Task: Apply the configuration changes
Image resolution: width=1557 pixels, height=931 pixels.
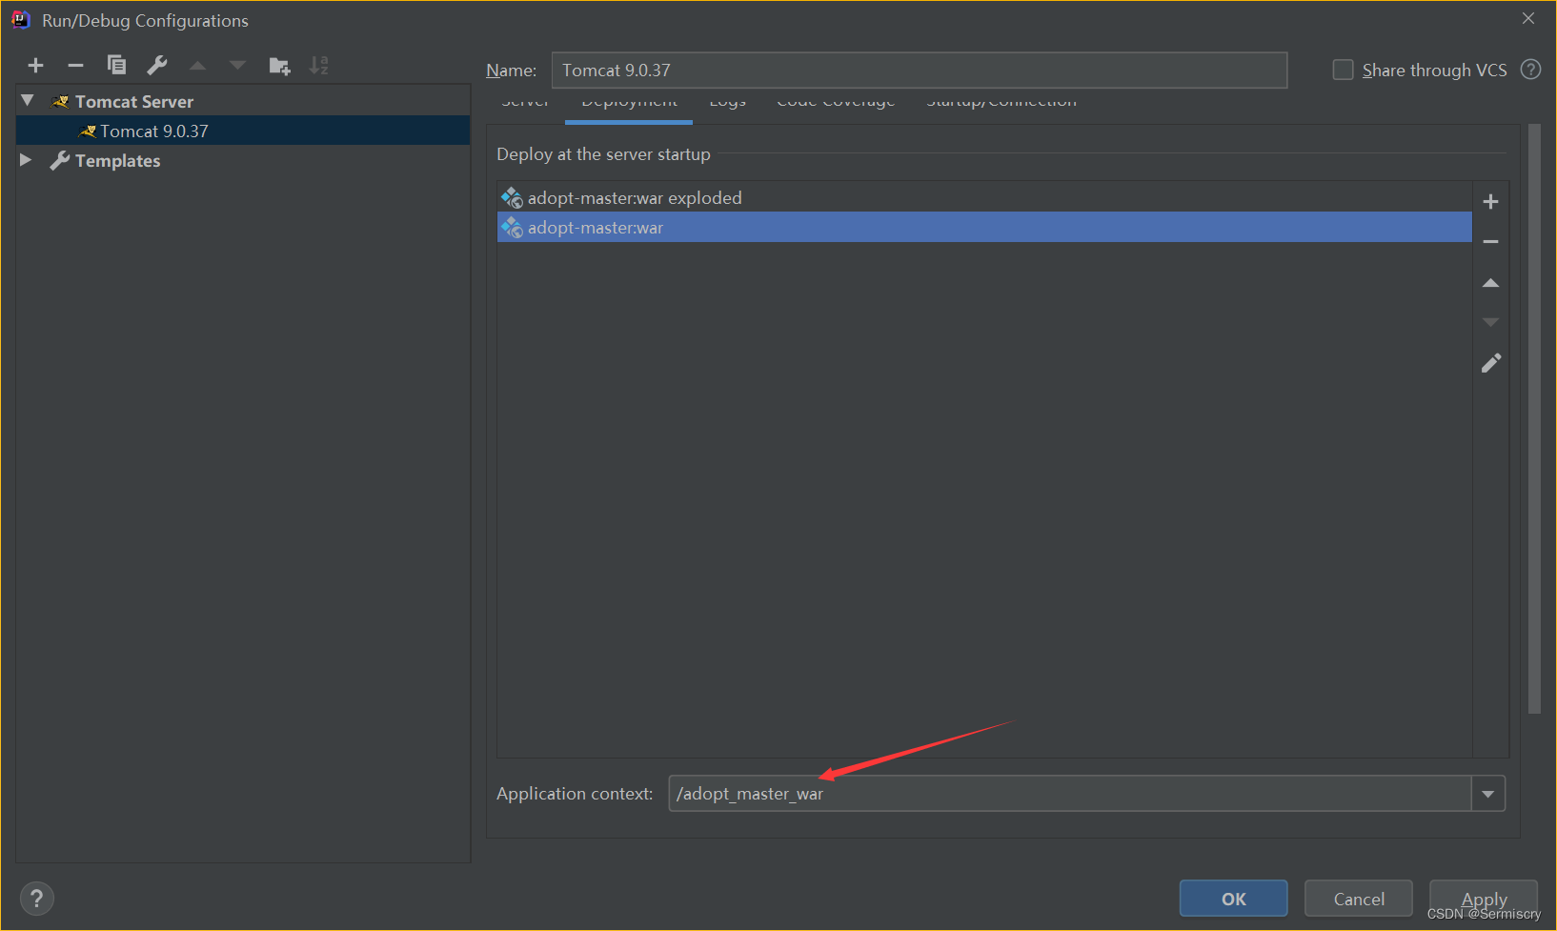Action: [x=1484, y=899]
